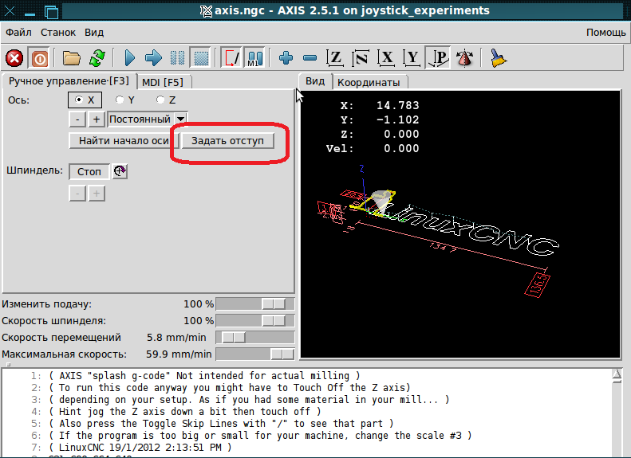Click spindle Стоп button
The height and width of the screenshot is (458, 631).
coord(89,171)
